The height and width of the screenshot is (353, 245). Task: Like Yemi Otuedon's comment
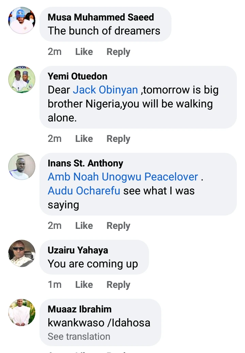[x=84, y=139]
